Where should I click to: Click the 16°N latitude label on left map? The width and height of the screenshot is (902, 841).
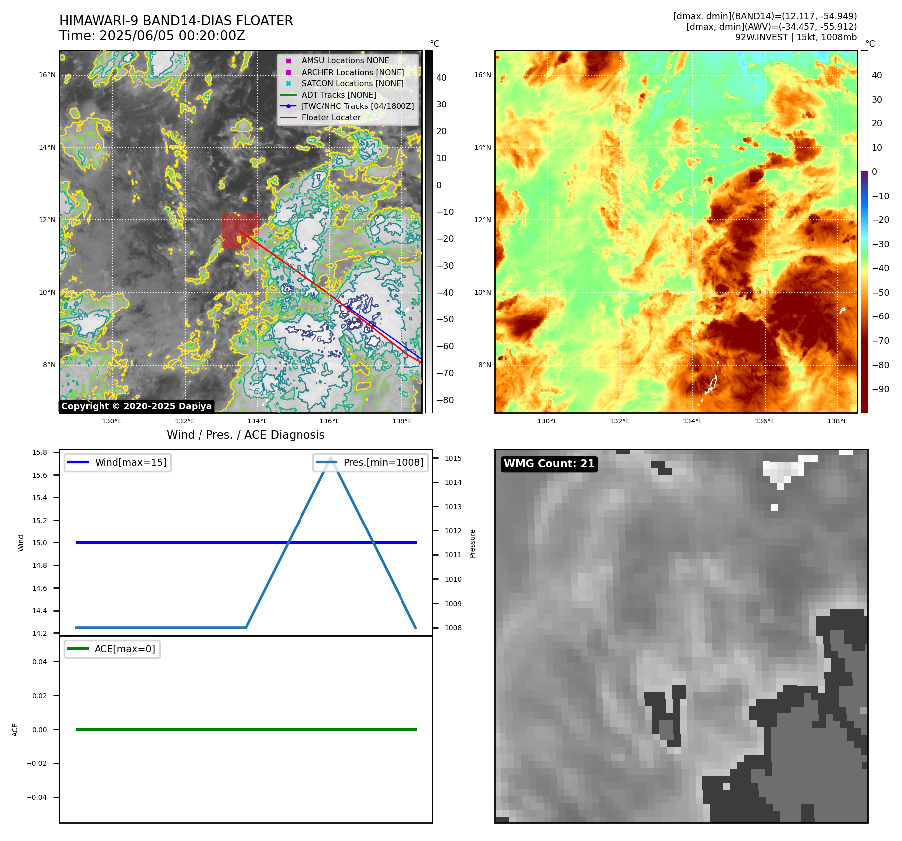[47, 75]
